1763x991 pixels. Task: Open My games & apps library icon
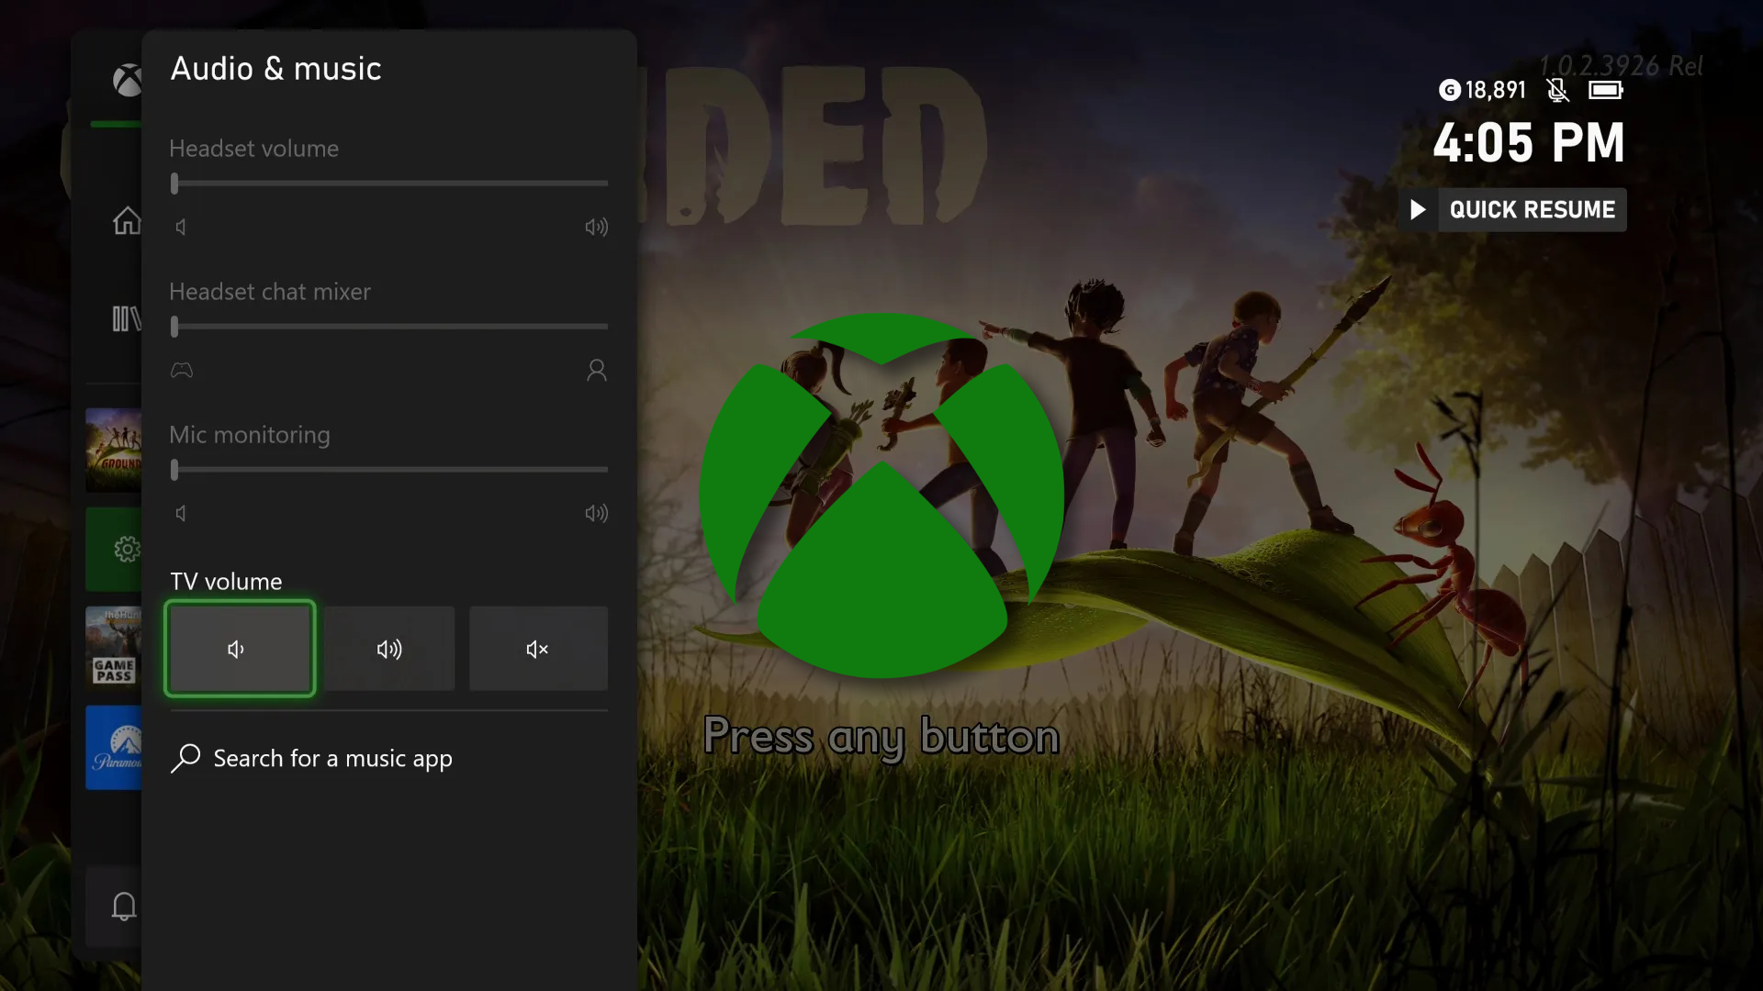tap(126, 319)
